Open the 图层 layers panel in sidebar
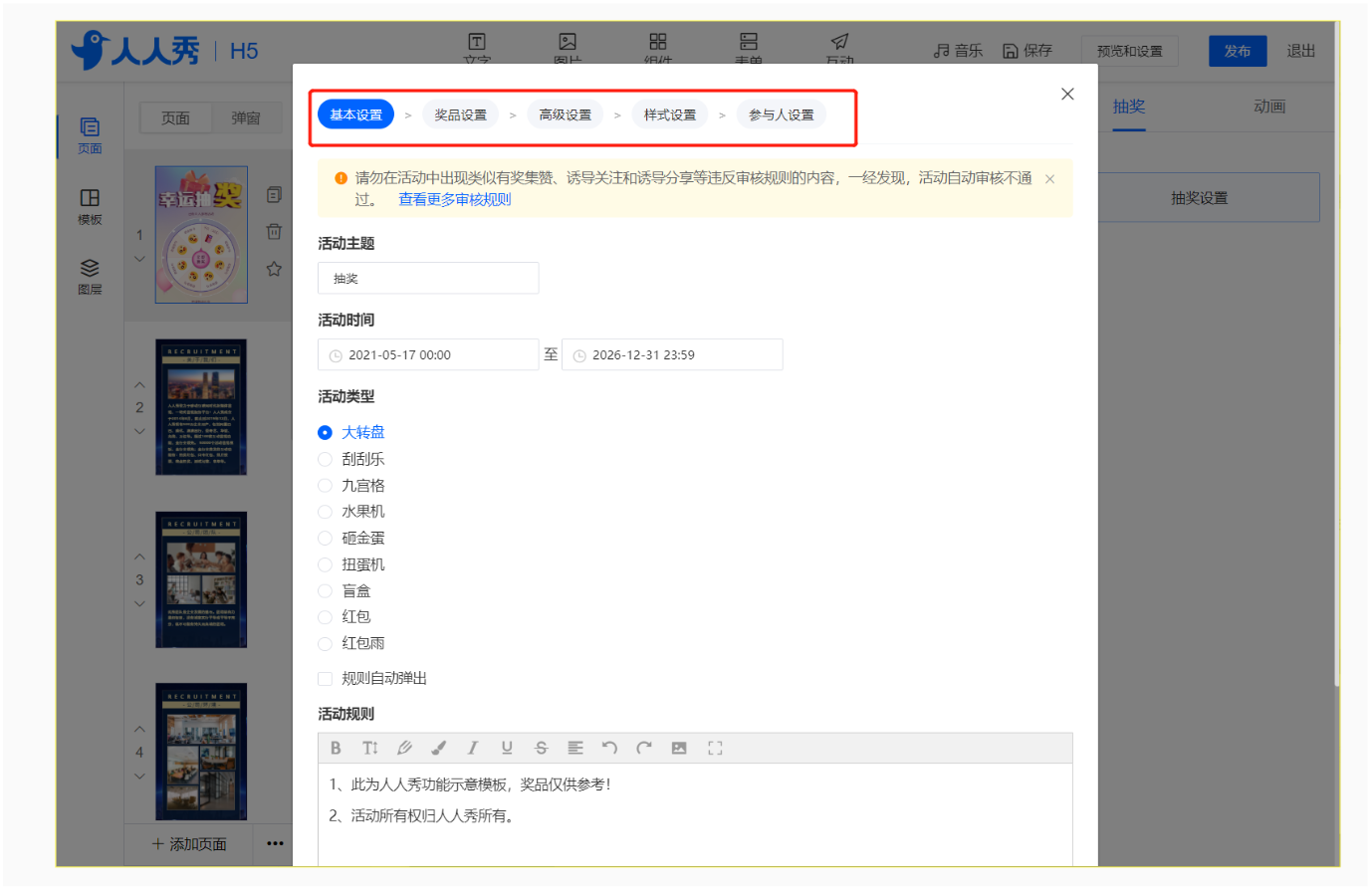The image size is (1372, 893). click(x=90, y=276)
